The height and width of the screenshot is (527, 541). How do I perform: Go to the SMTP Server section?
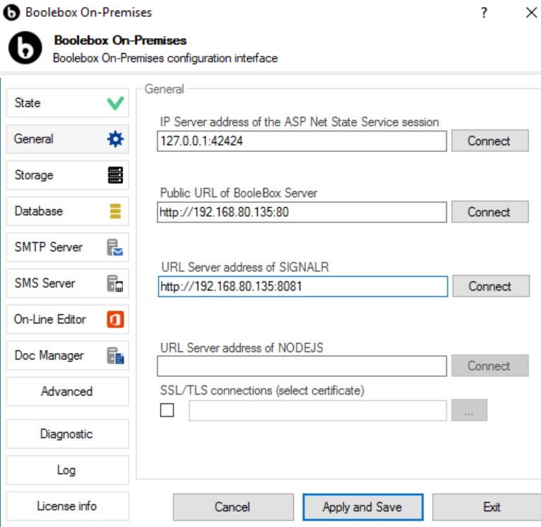click(68, 247)
